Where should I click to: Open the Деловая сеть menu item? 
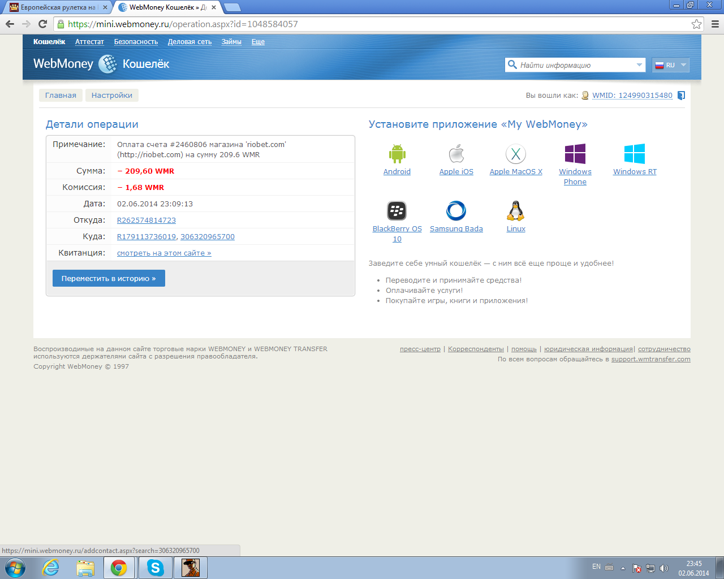(x=189, y=42)
